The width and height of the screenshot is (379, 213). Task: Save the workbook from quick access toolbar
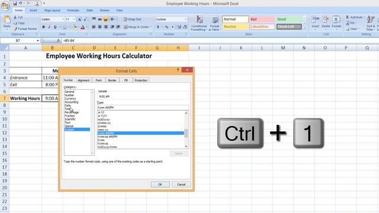[x=15, y=4]
